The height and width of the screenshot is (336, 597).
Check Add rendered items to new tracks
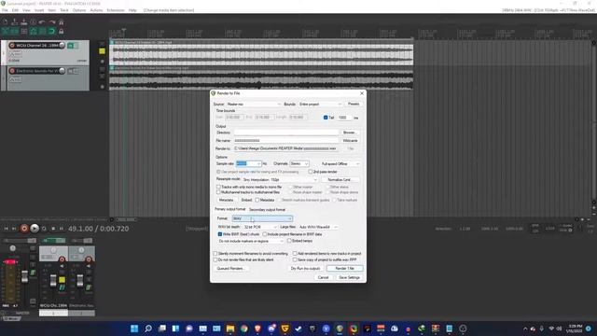(x=295, y=253)
